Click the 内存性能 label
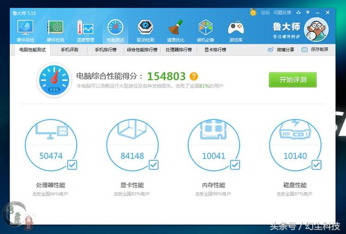The height and width of the screenshot is (234, 346). [x=214, y=185]
